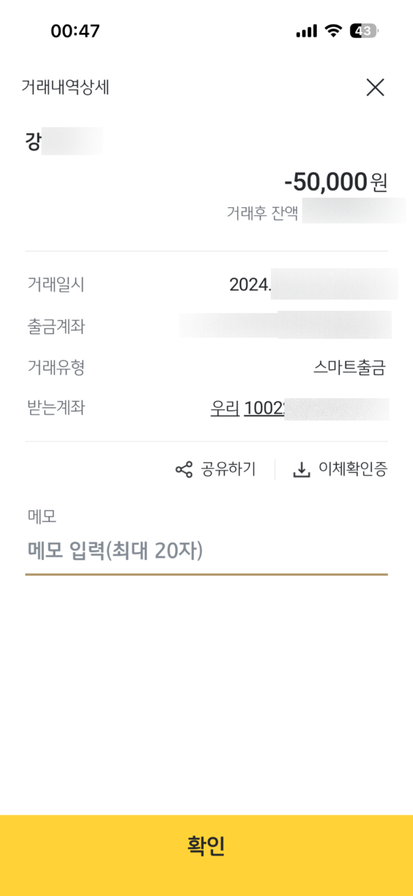Image resolution: width=413 pixels, height=896 pixels.
Task: Tap the 이체확인증 text label
Action: (x=353, y=469)
